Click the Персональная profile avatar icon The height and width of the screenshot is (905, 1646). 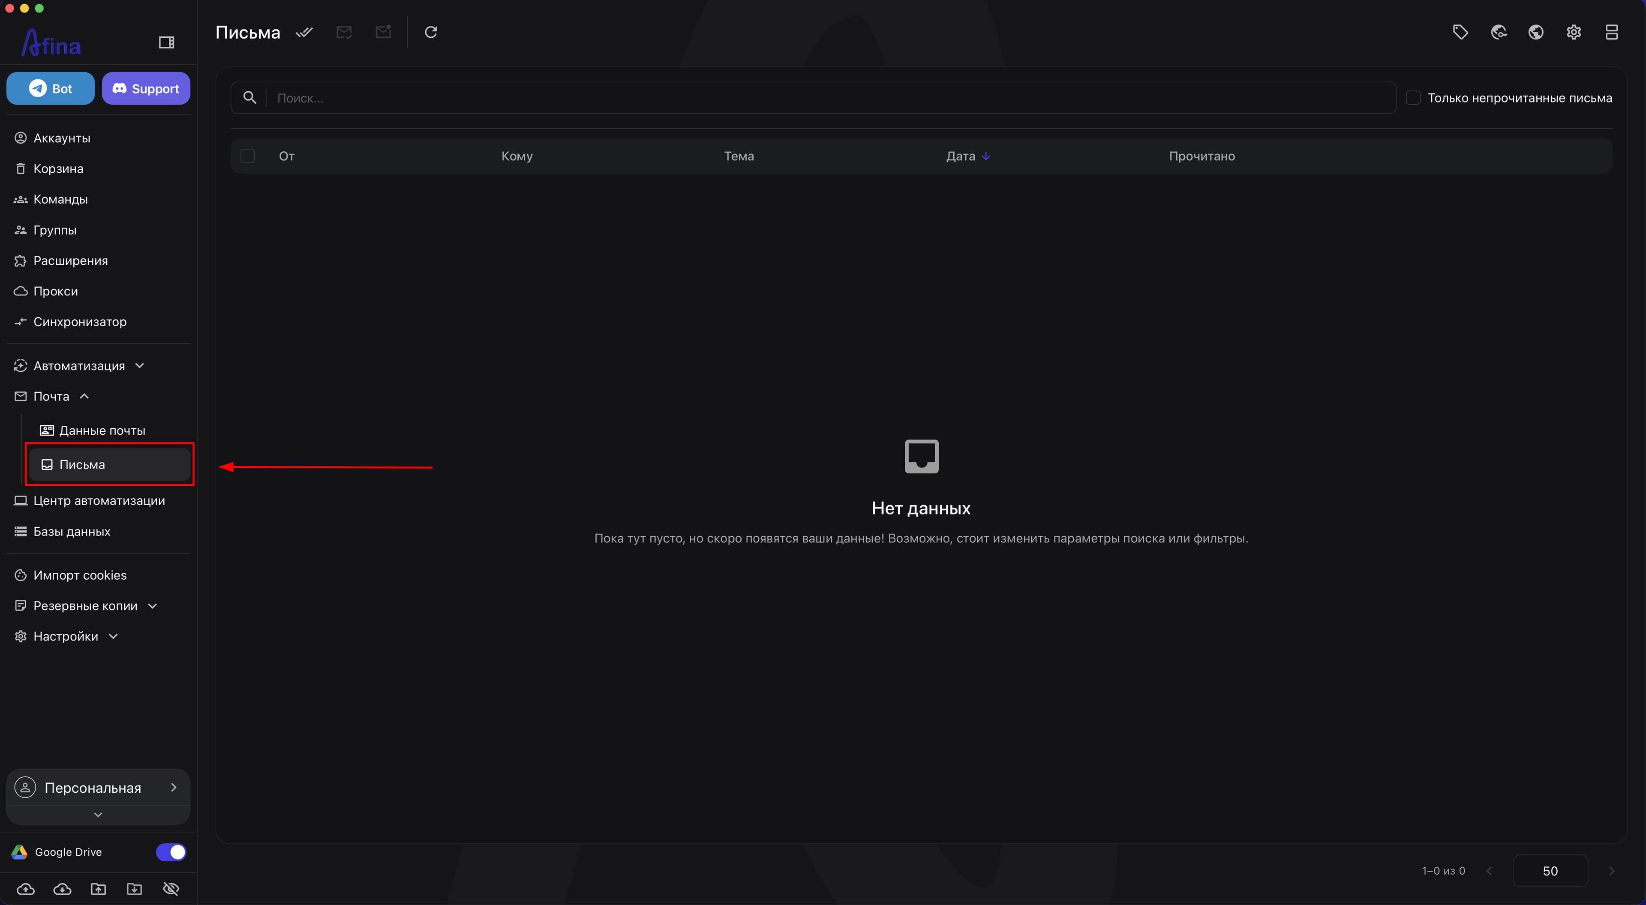[25, 788]
